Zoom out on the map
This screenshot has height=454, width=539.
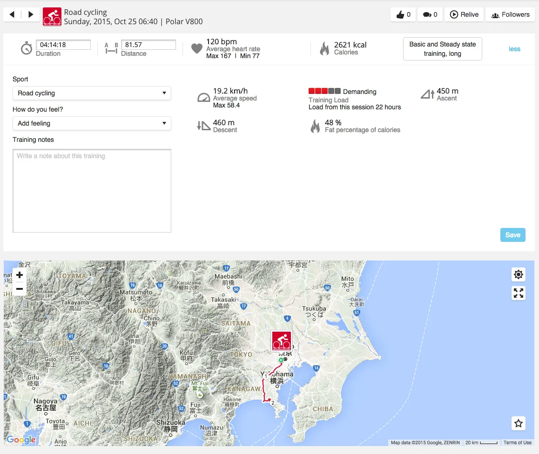(20, 289)
